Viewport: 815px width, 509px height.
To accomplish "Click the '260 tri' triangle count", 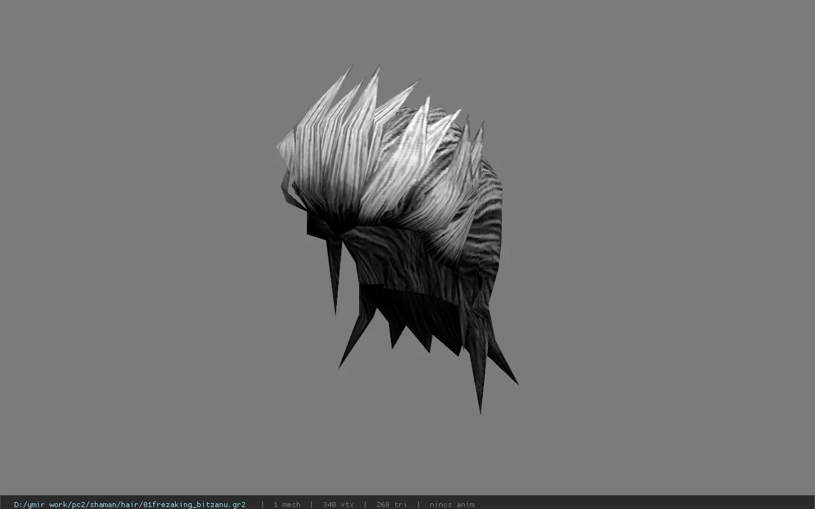I will pyautogui.click(x=392, y=505).
